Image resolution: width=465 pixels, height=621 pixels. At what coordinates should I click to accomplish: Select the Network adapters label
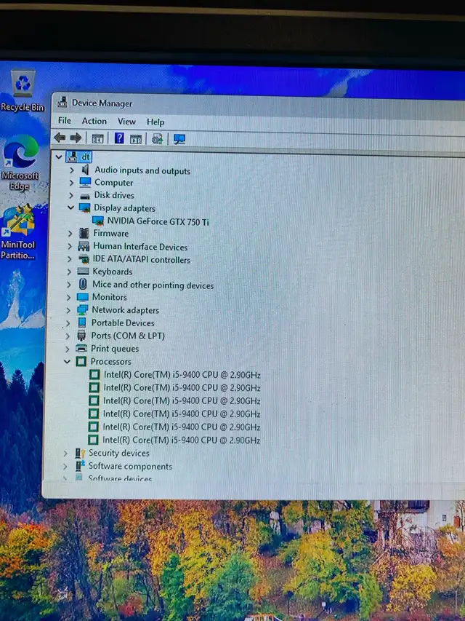(126, 309)
